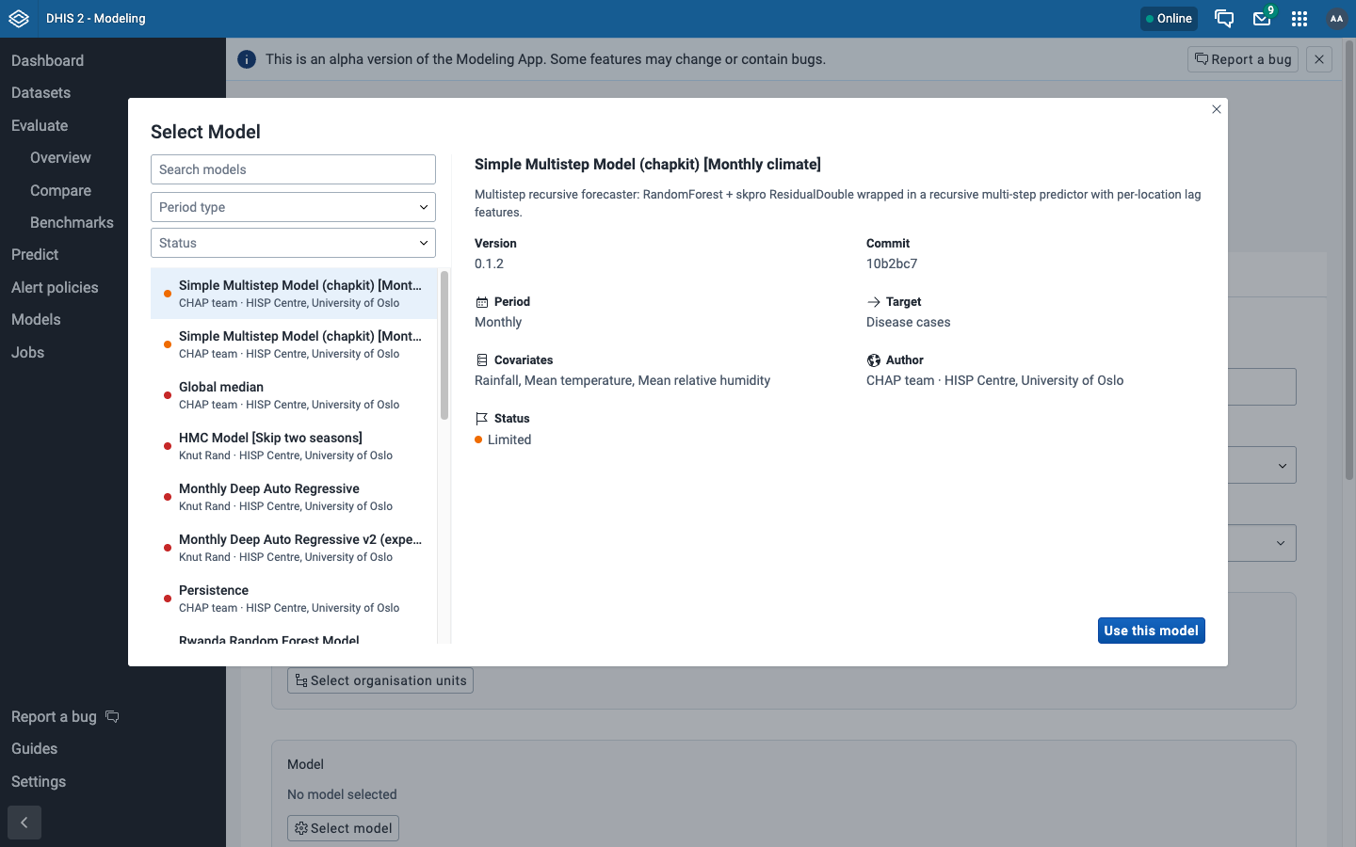
Task: Select the Monthly Deep Auto Regressive model
Action: click(294, 497)
